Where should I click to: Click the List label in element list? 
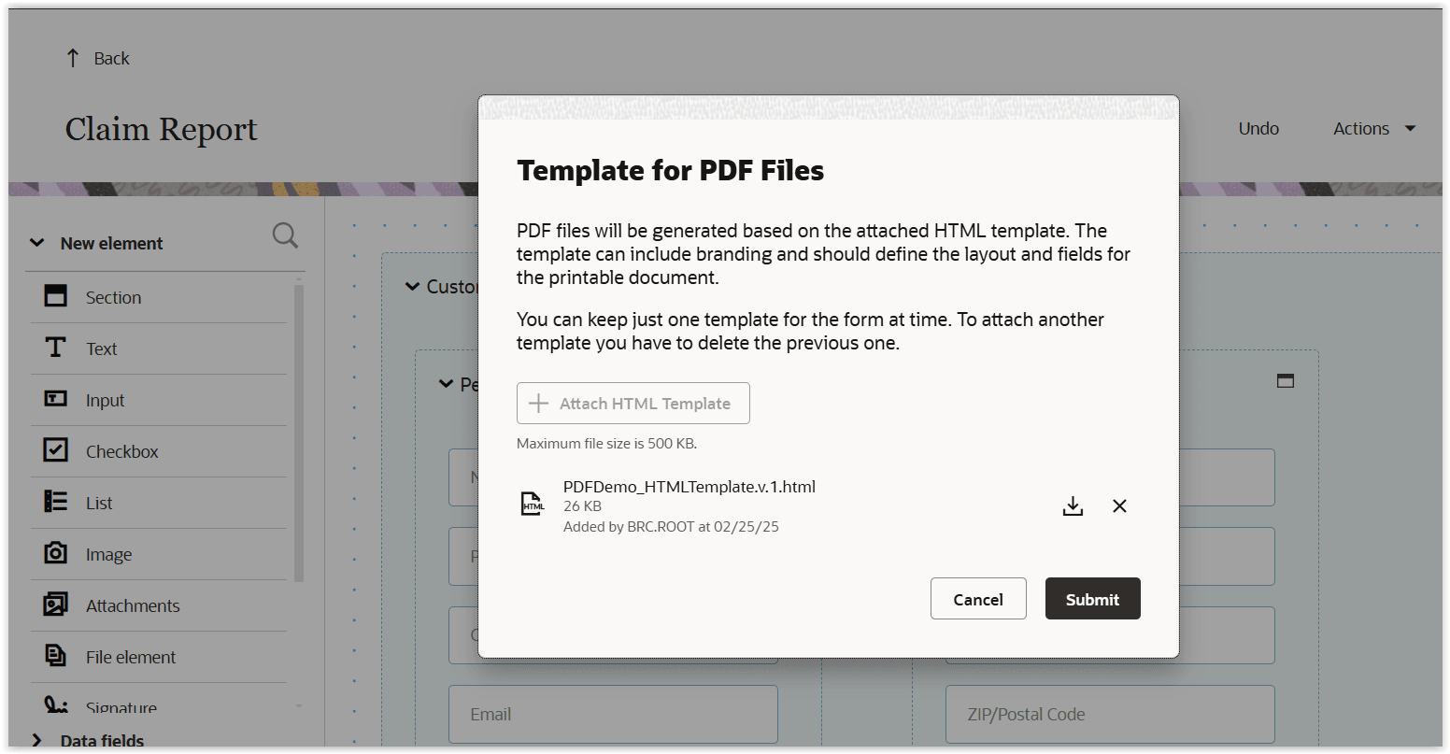coord(99,504)
